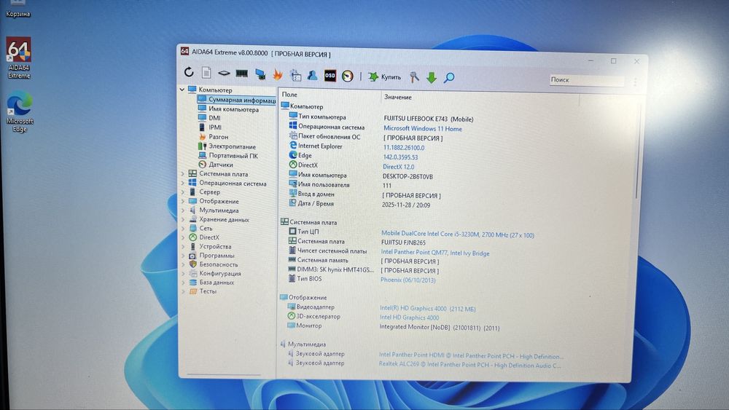Open the Microsoft Edge desktop shortcut
Image resolution: width=729 pixels, height=410 pixels.
tap(20, 113)
